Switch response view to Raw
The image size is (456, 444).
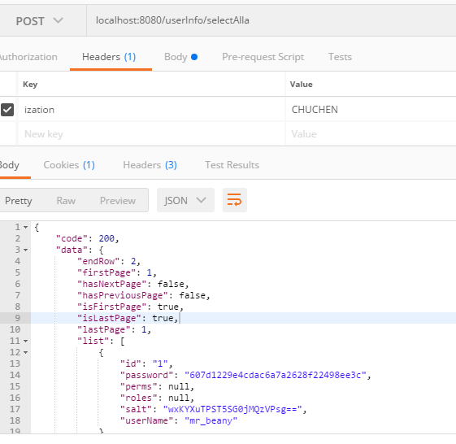click(x=66, y=201)
